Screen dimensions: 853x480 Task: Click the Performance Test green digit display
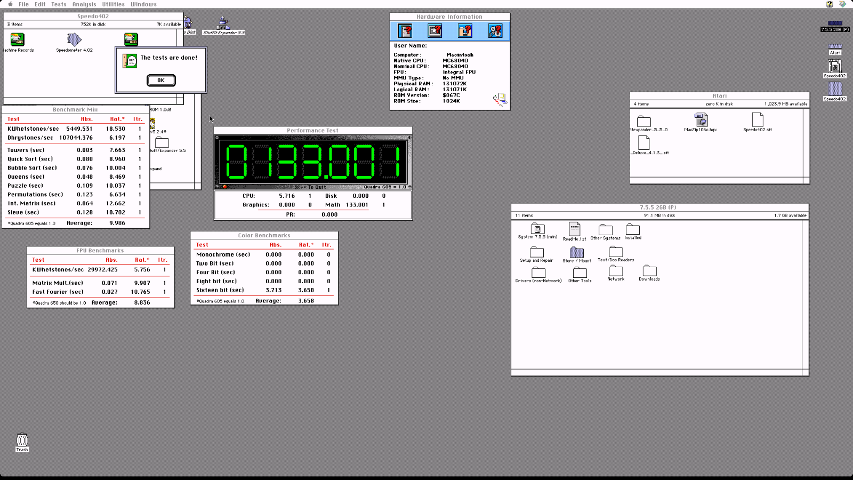313,161
